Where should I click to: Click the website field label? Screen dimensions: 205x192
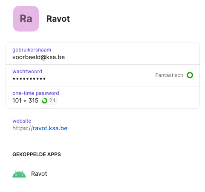point(22,121)
